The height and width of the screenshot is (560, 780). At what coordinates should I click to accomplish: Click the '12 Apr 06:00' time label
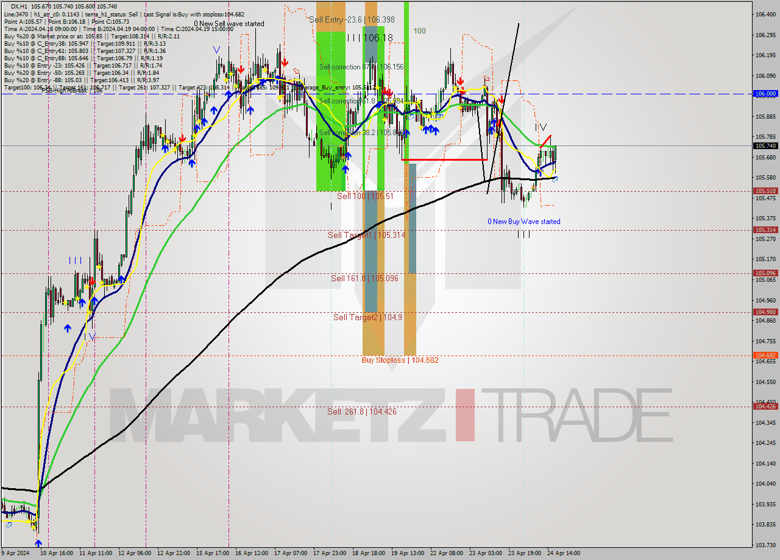tap(135, 553)
